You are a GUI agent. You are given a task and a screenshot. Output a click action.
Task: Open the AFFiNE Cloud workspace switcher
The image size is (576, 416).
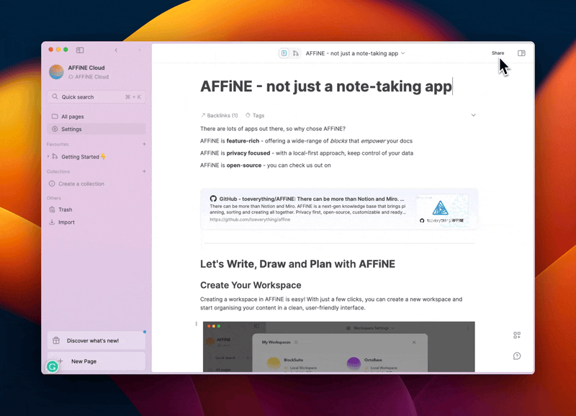tap(79, 72)
